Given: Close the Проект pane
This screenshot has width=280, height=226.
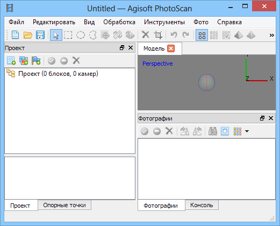Looking at the screenshot, I should tap(131, 48).
